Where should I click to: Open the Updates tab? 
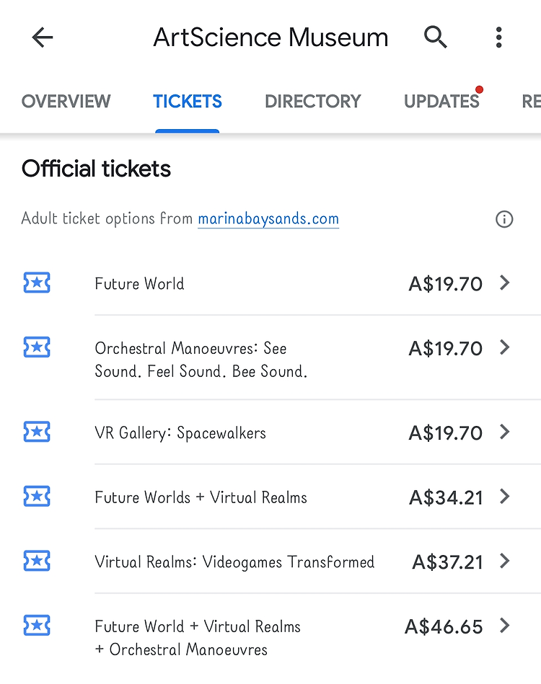[441, 101]
